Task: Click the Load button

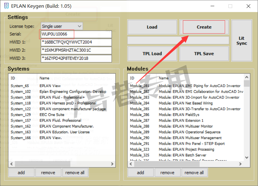Action: 152,27
